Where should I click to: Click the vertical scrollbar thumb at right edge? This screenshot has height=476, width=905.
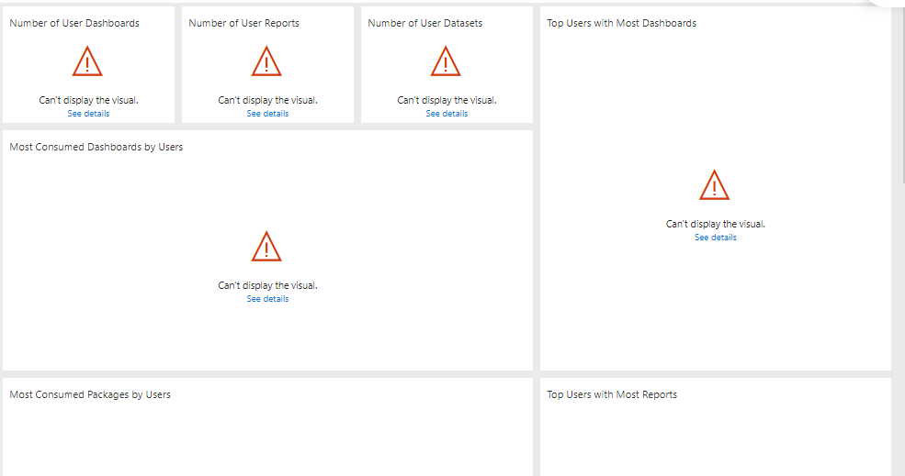[x=902, y=95]
